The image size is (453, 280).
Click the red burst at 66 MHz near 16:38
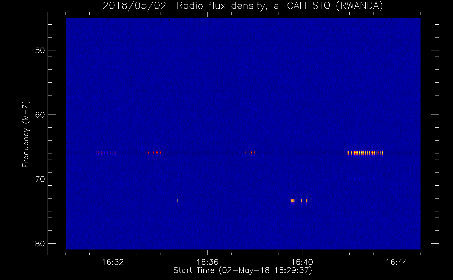(x=251, y=153)
